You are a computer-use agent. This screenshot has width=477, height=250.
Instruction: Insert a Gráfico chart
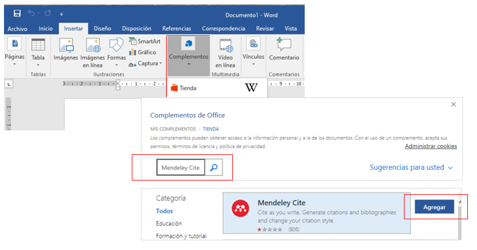point(143,52)
